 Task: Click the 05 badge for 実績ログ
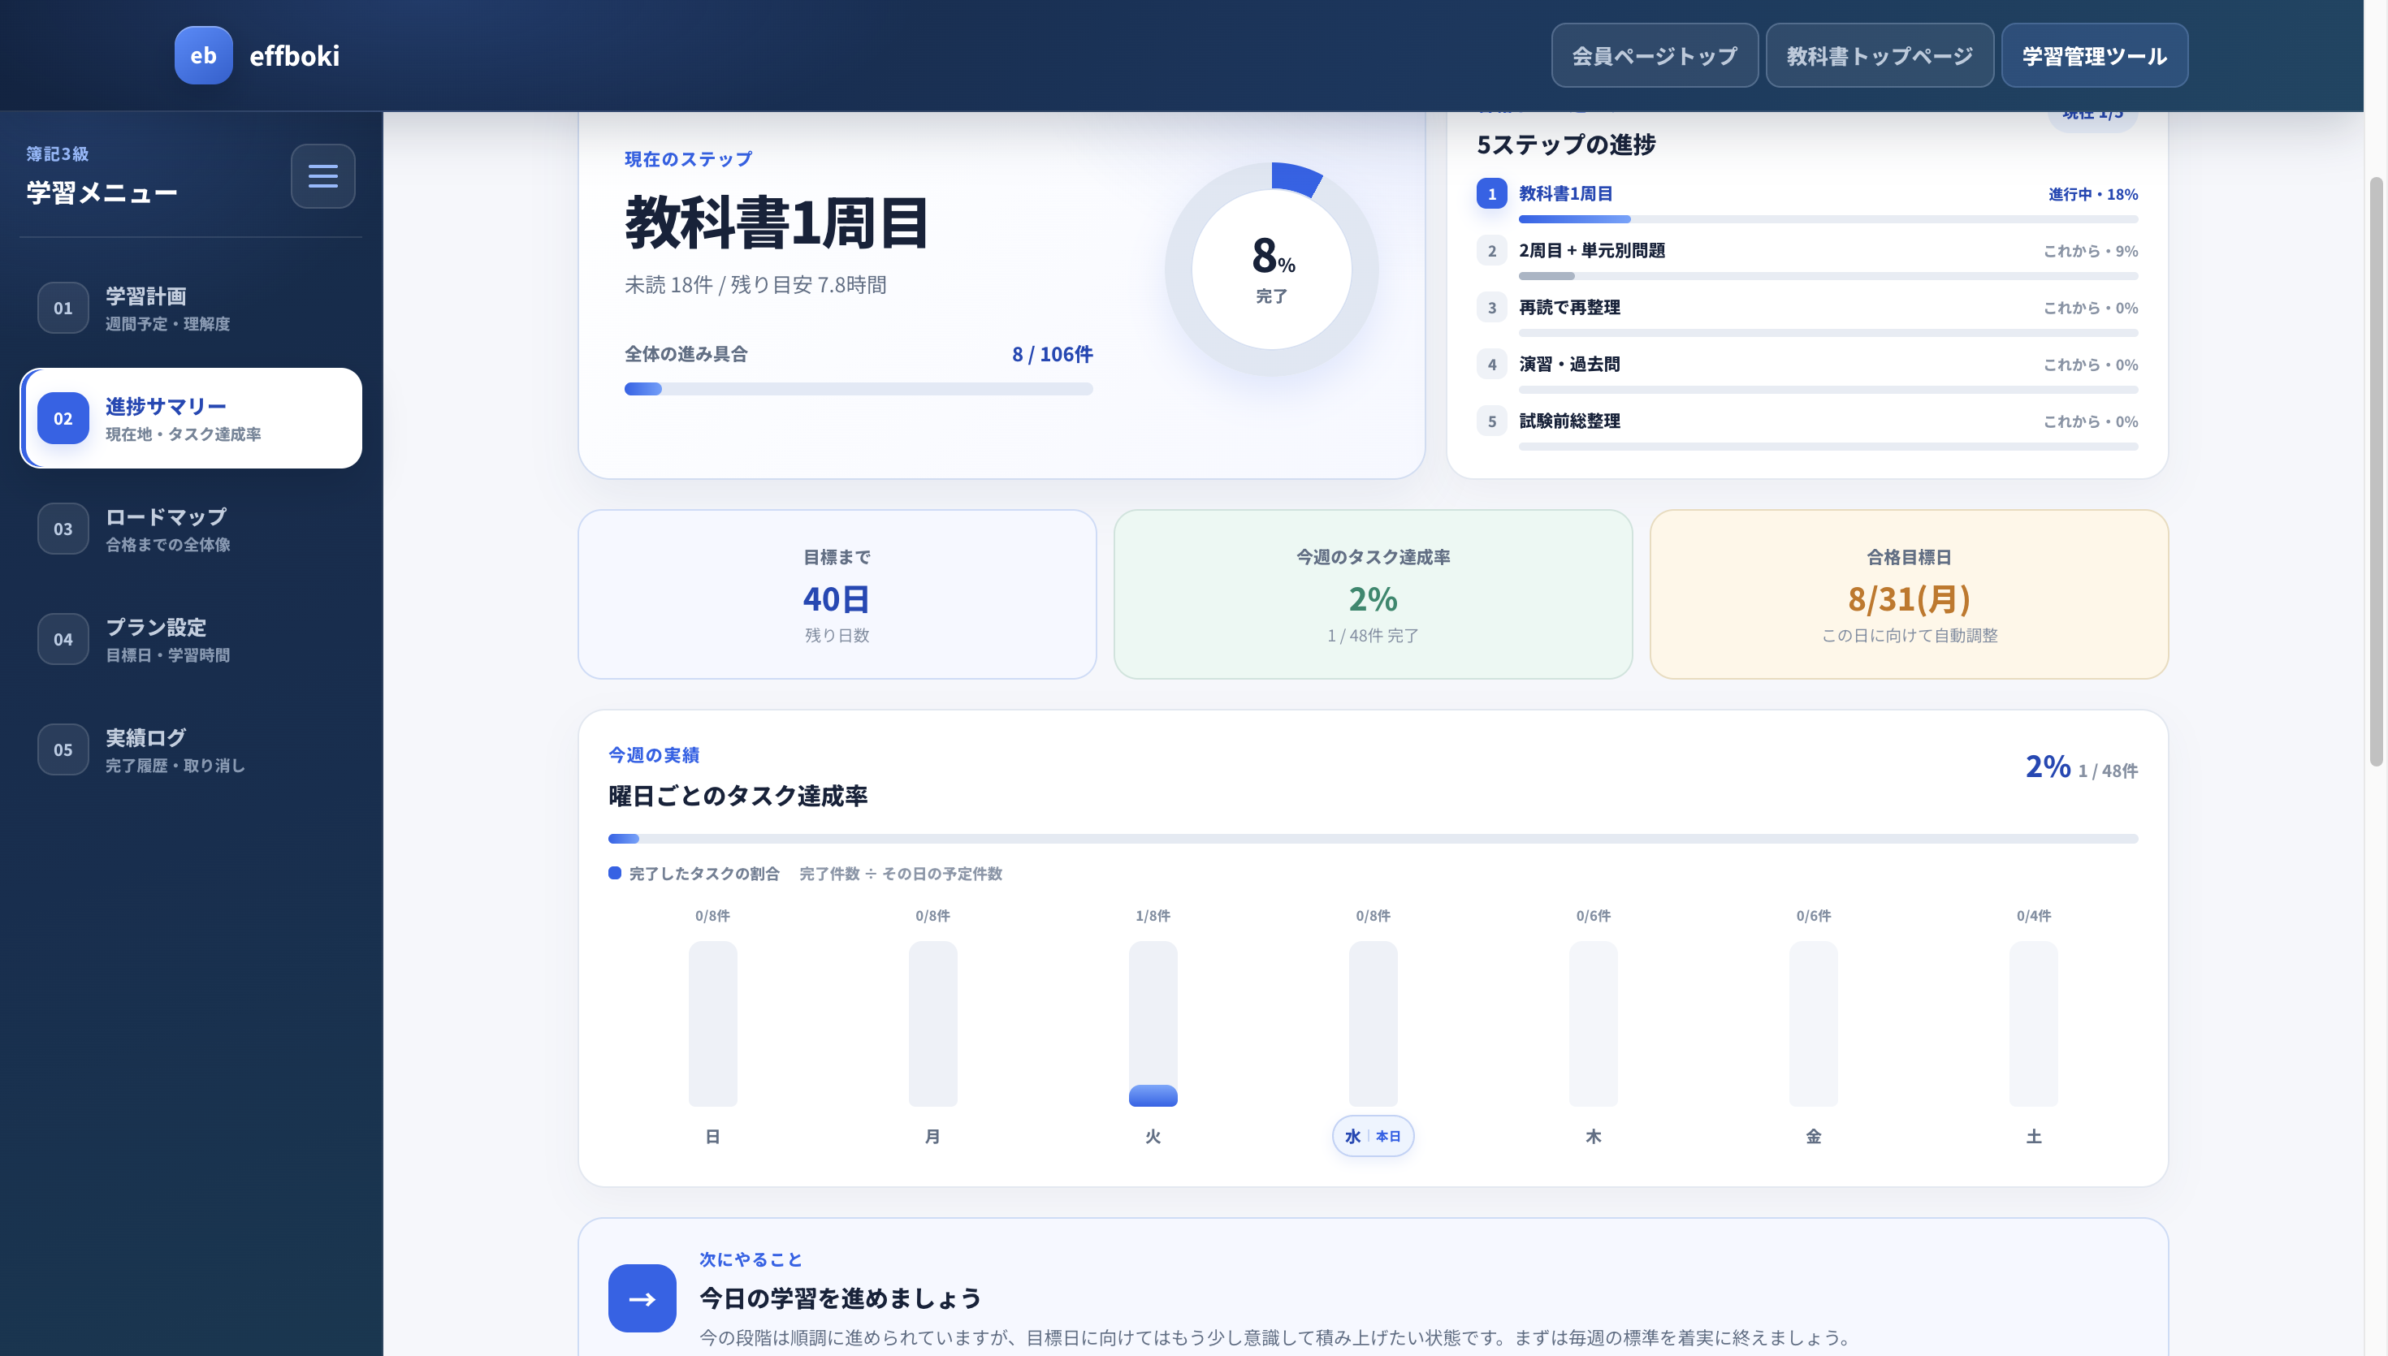coord(63,749)
